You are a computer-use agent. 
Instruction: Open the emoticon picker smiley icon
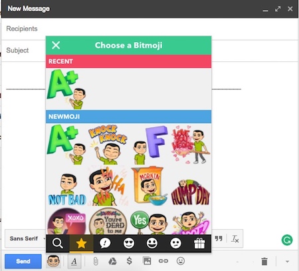tap(181, 261)
